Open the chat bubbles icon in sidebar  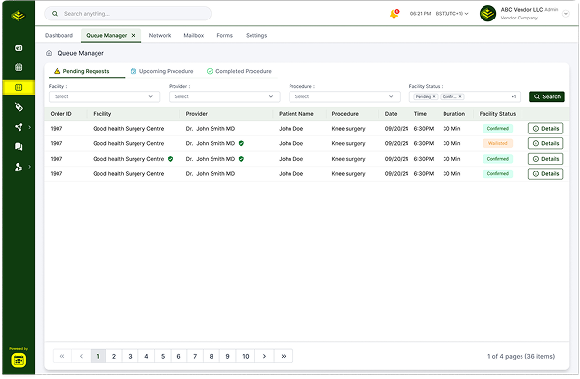click(19, 147)
